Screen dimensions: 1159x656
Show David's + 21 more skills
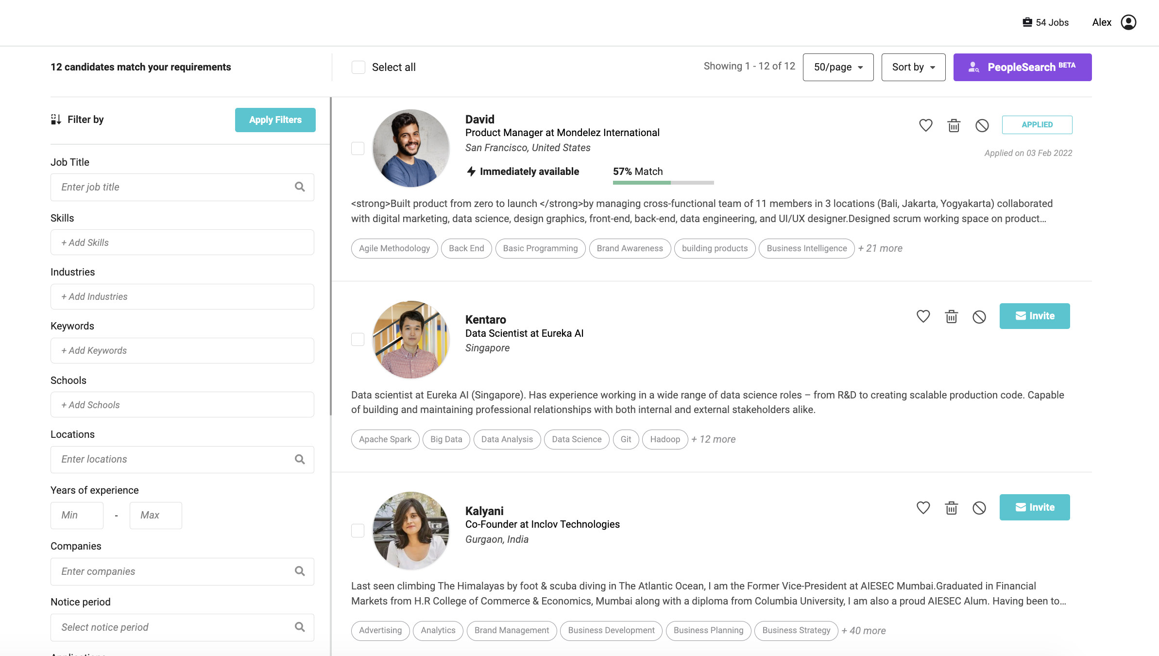880,248
